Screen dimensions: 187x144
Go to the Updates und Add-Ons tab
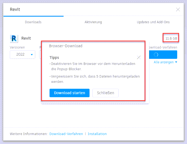pos(153,22)
